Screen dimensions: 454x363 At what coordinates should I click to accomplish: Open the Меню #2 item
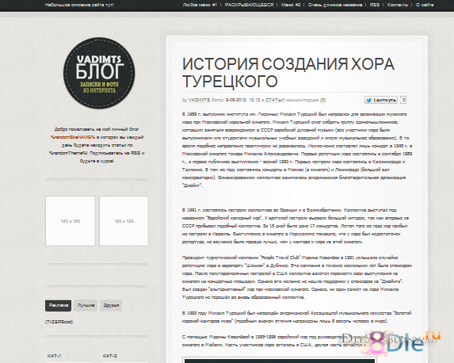(291, 5)
